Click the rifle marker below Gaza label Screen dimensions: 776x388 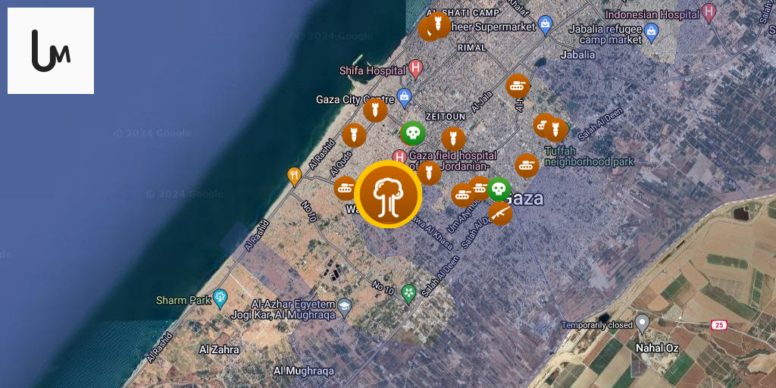500,213
